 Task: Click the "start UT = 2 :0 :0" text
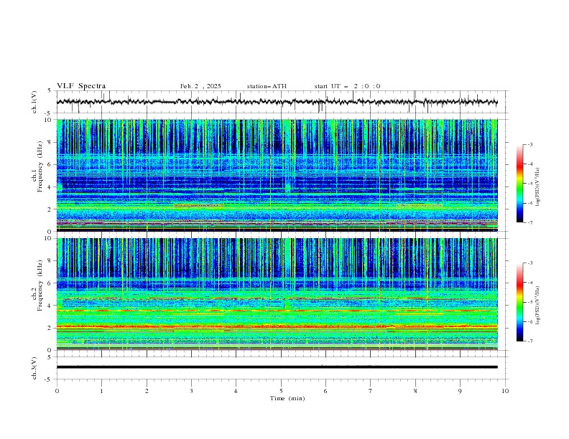347,86
